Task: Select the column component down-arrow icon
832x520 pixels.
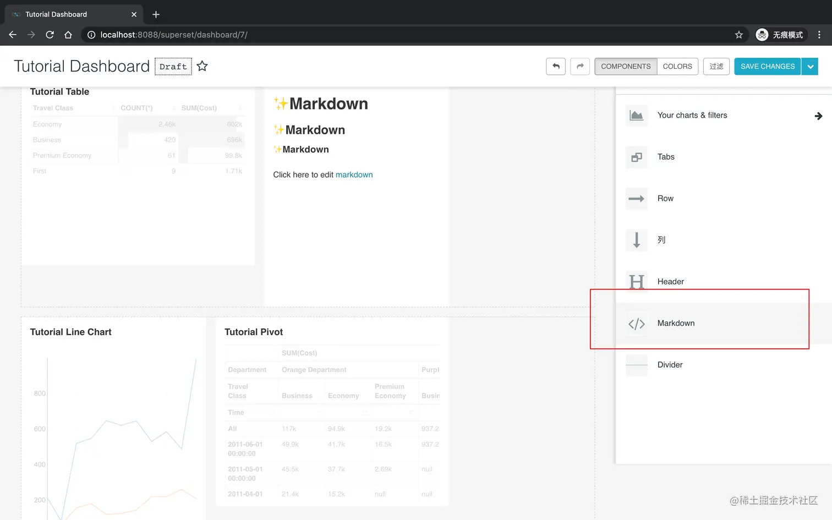Action: click(x=637, y=240)
